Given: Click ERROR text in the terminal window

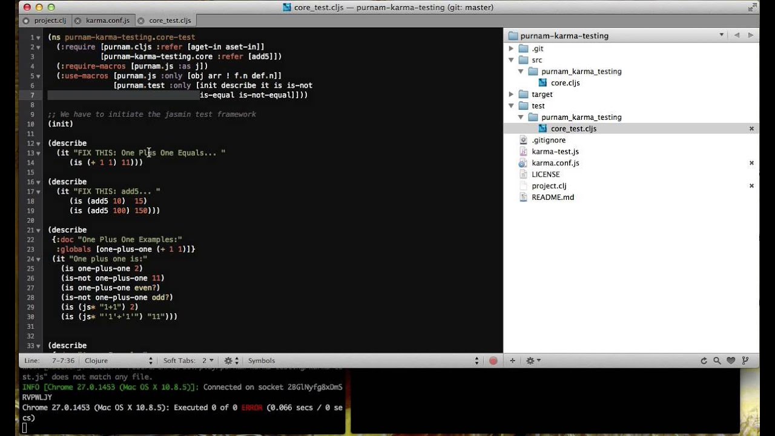Looking at the screenshot, I should click(x=252, y=408).
